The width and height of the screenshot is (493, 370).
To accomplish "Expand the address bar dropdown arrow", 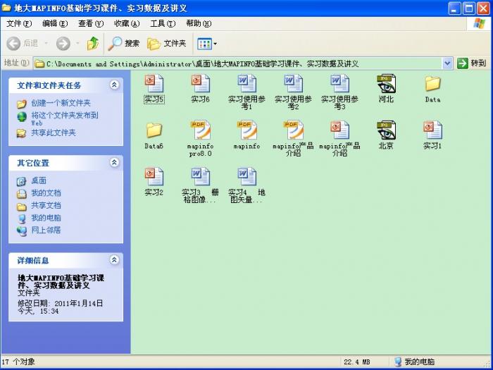I will 447,63.
